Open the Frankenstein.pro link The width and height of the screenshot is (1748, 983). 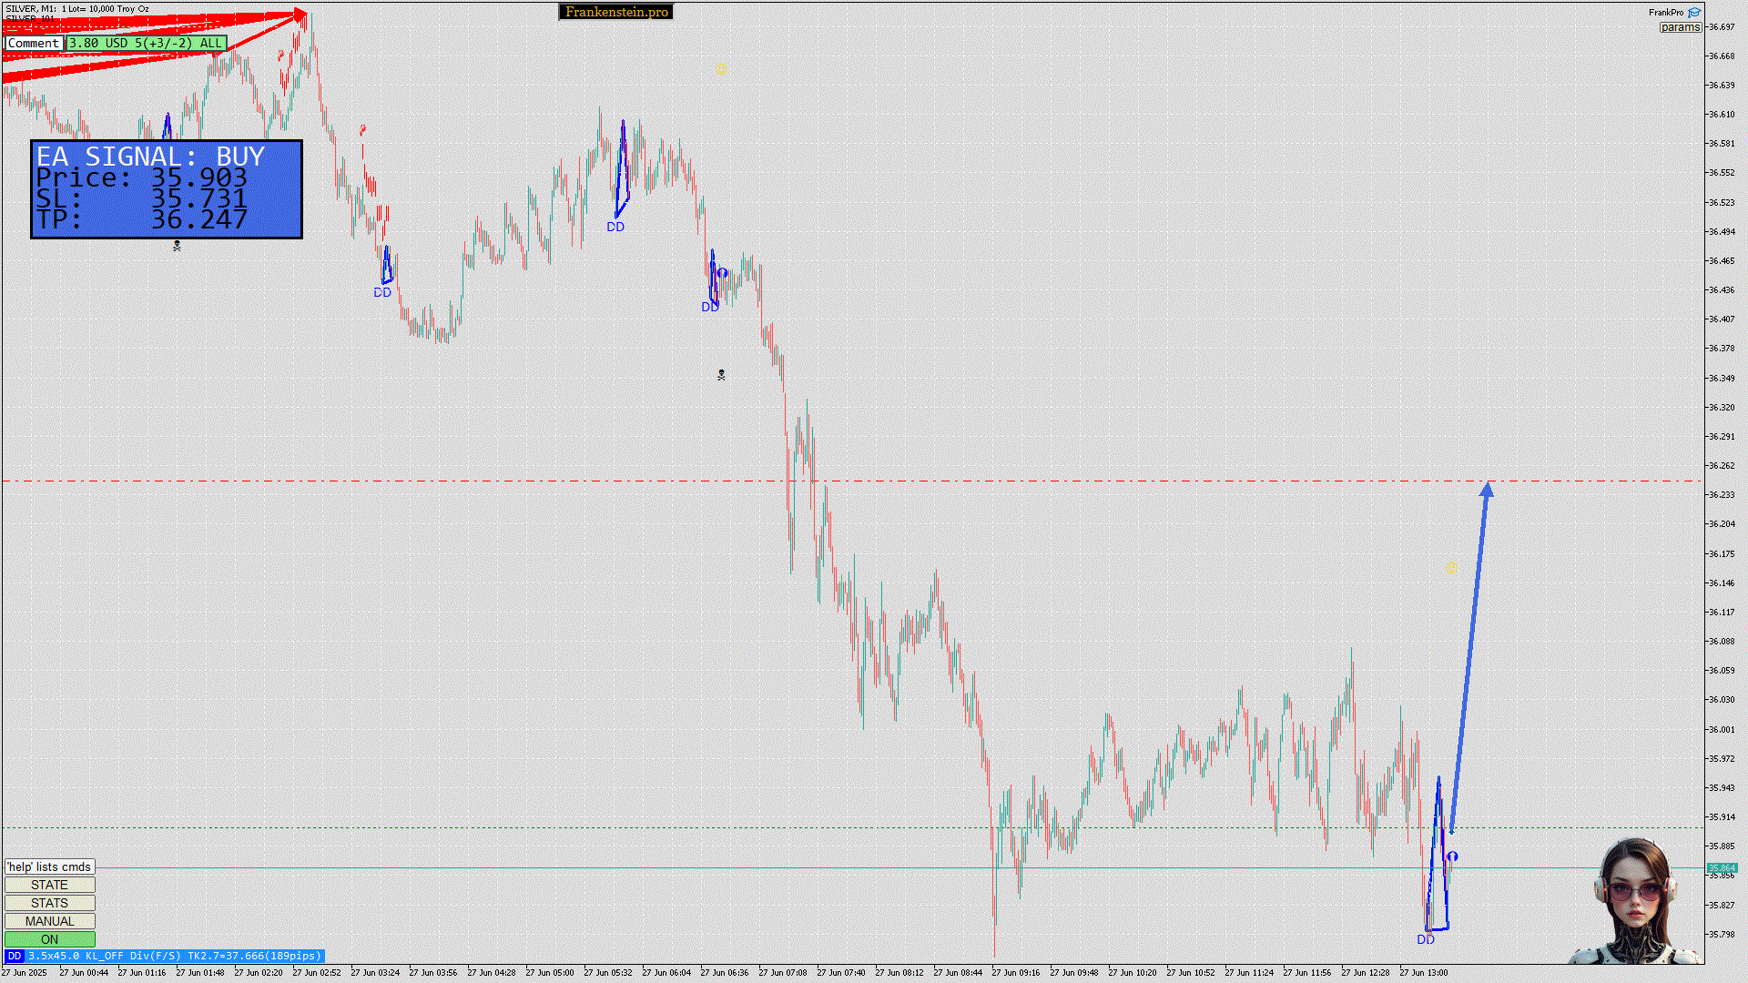616,12
